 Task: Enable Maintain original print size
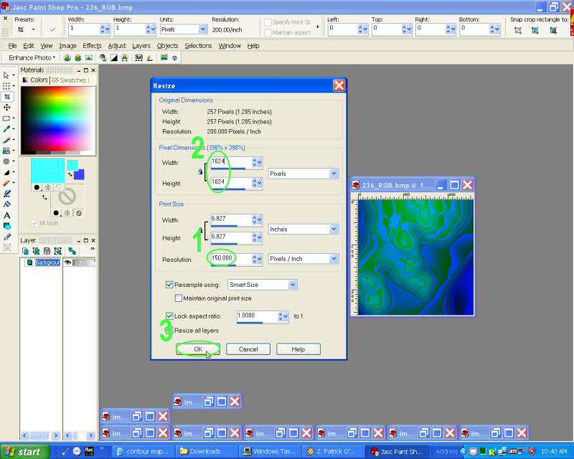178,298
